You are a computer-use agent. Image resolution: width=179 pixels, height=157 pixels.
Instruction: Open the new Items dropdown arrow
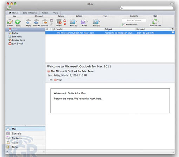[21, 21]
